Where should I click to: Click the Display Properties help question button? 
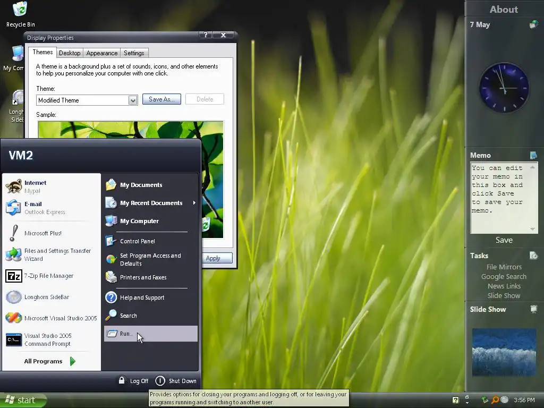(x=206, y=35)
